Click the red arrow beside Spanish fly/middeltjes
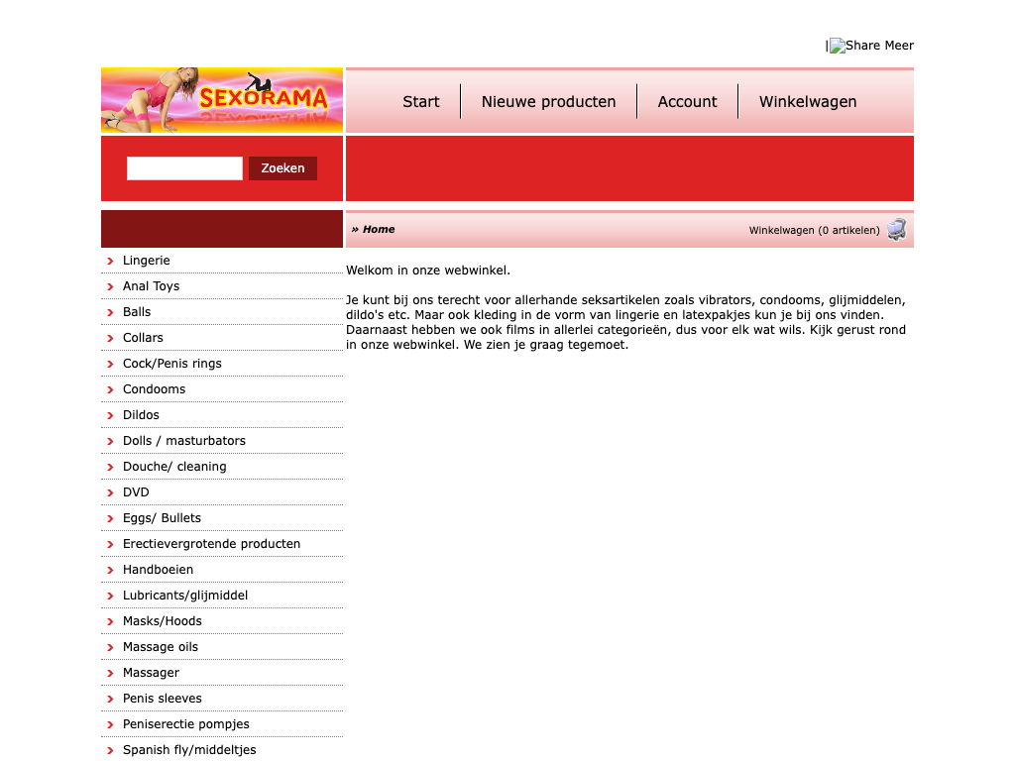 tap(110, 751)
